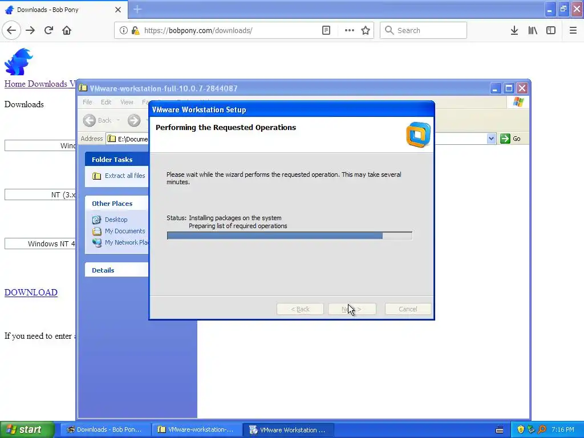This screenshot has width=584, height=438.
Task: Click the Extract all files icon
Action: (96, 176)
